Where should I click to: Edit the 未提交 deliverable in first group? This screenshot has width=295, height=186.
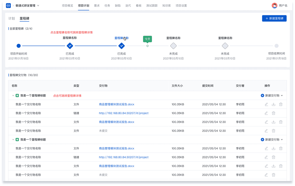(x=266, y=131)
